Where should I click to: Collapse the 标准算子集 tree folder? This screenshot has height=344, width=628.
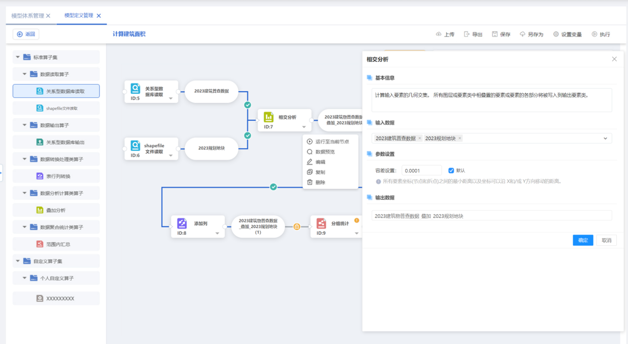18,57
